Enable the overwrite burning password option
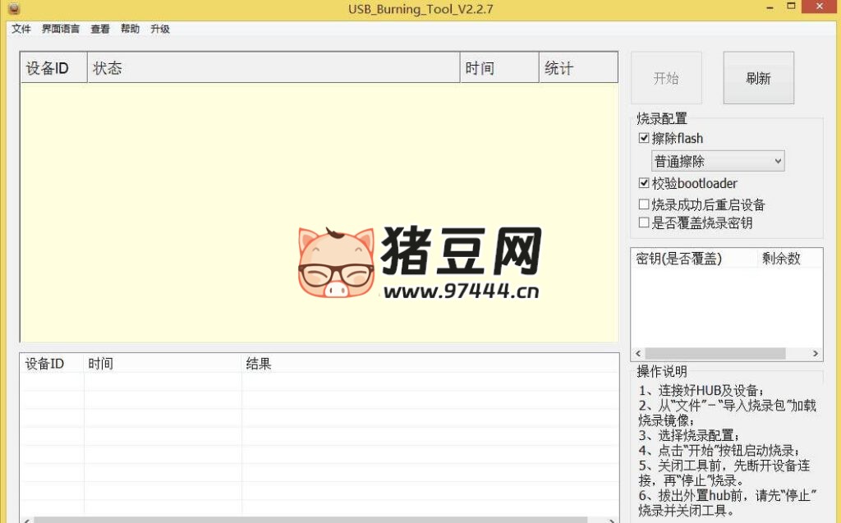841x523 pixels. point(644,223)
